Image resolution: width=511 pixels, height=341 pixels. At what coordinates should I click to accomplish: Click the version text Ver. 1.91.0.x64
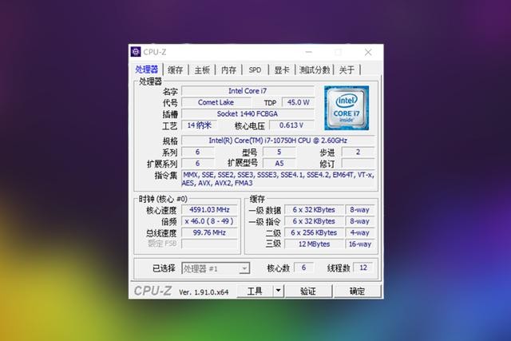(204, 292)
